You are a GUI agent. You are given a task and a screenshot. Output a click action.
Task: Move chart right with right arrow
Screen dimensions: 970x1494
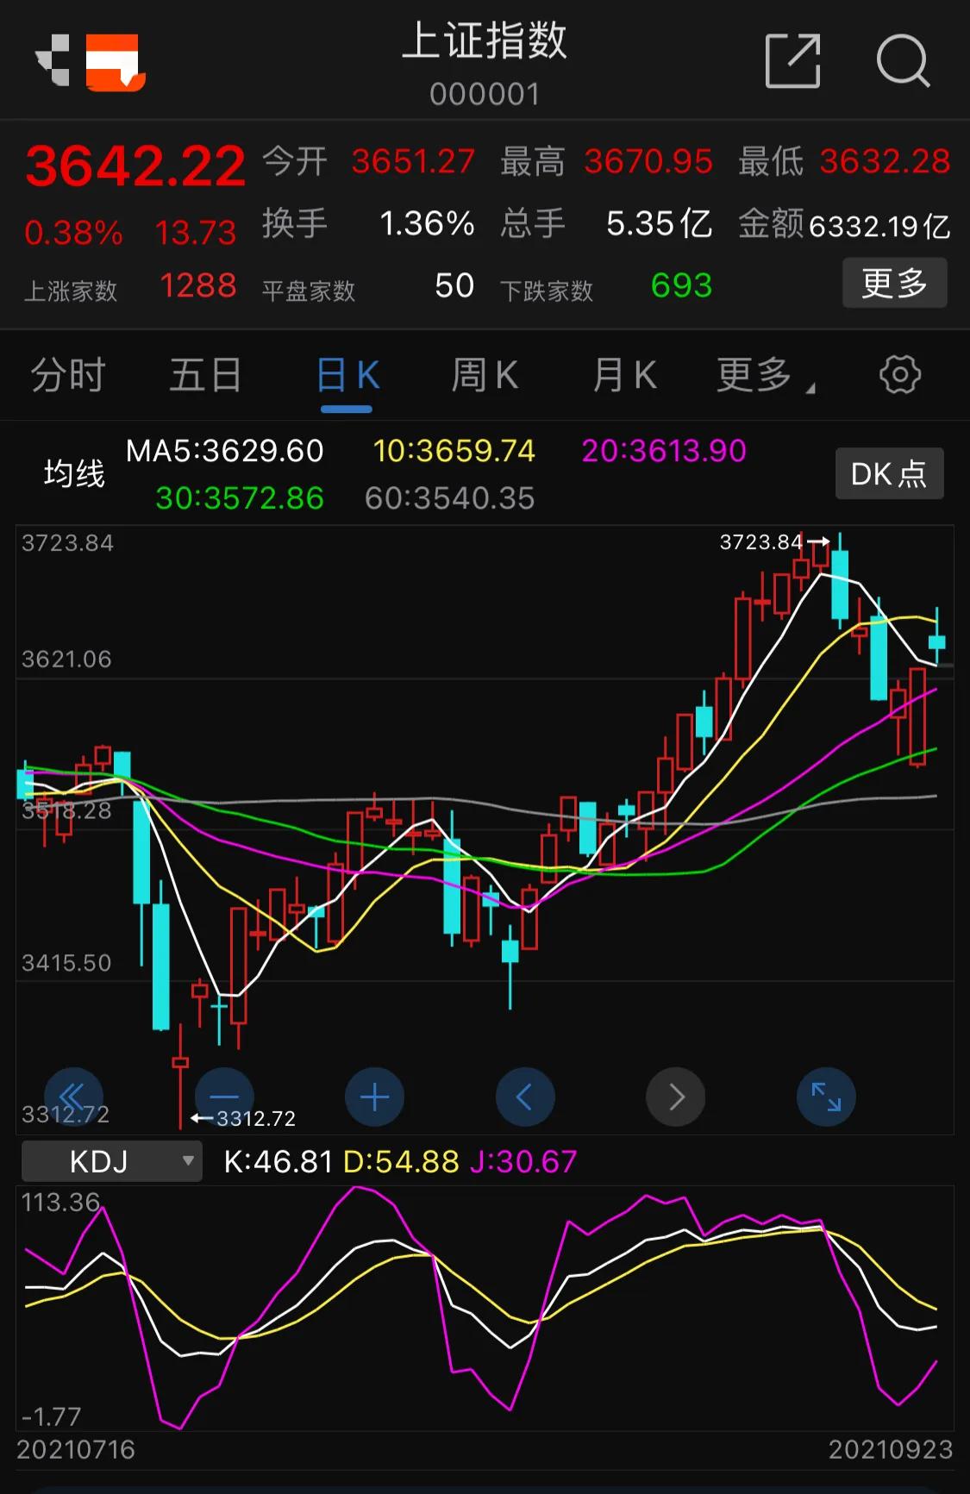[x=675, y=1097]
